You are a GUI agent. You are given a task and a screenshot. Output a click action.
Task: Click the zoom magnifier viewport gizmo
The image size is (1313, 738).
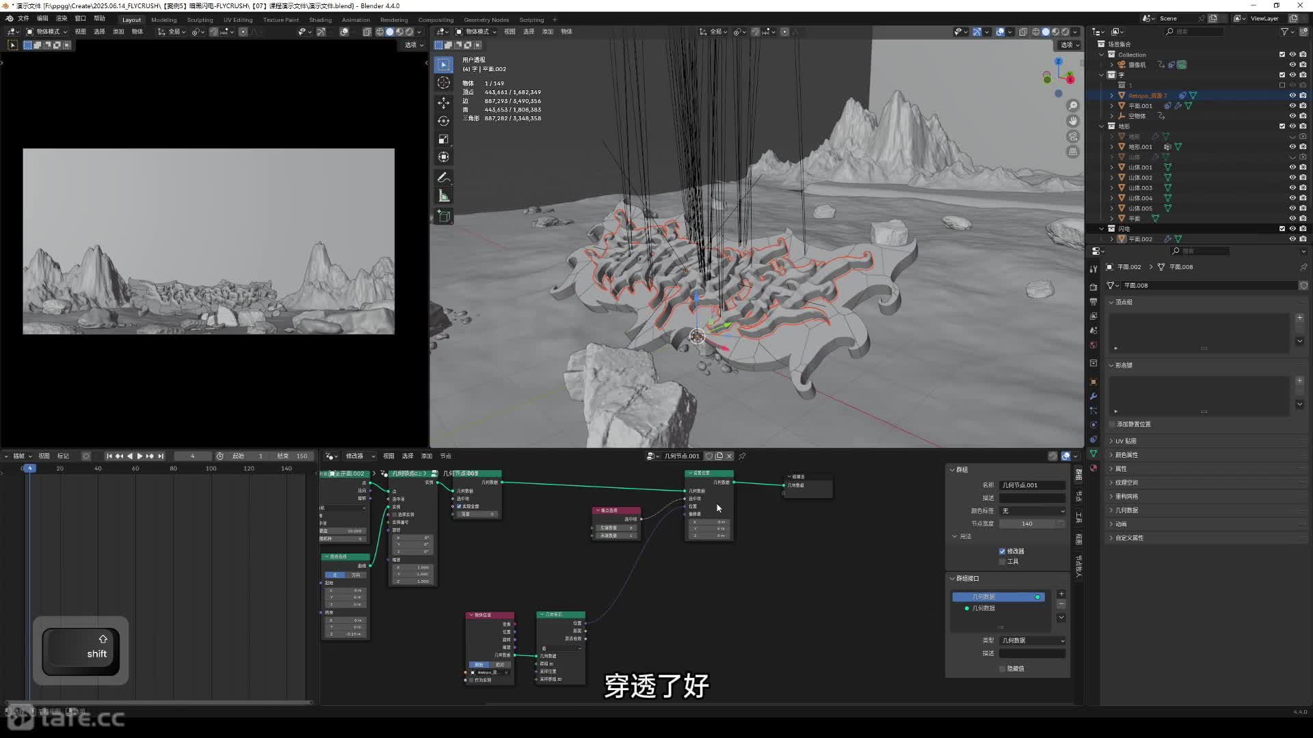pyautogui.click(x=1073, y=105)
